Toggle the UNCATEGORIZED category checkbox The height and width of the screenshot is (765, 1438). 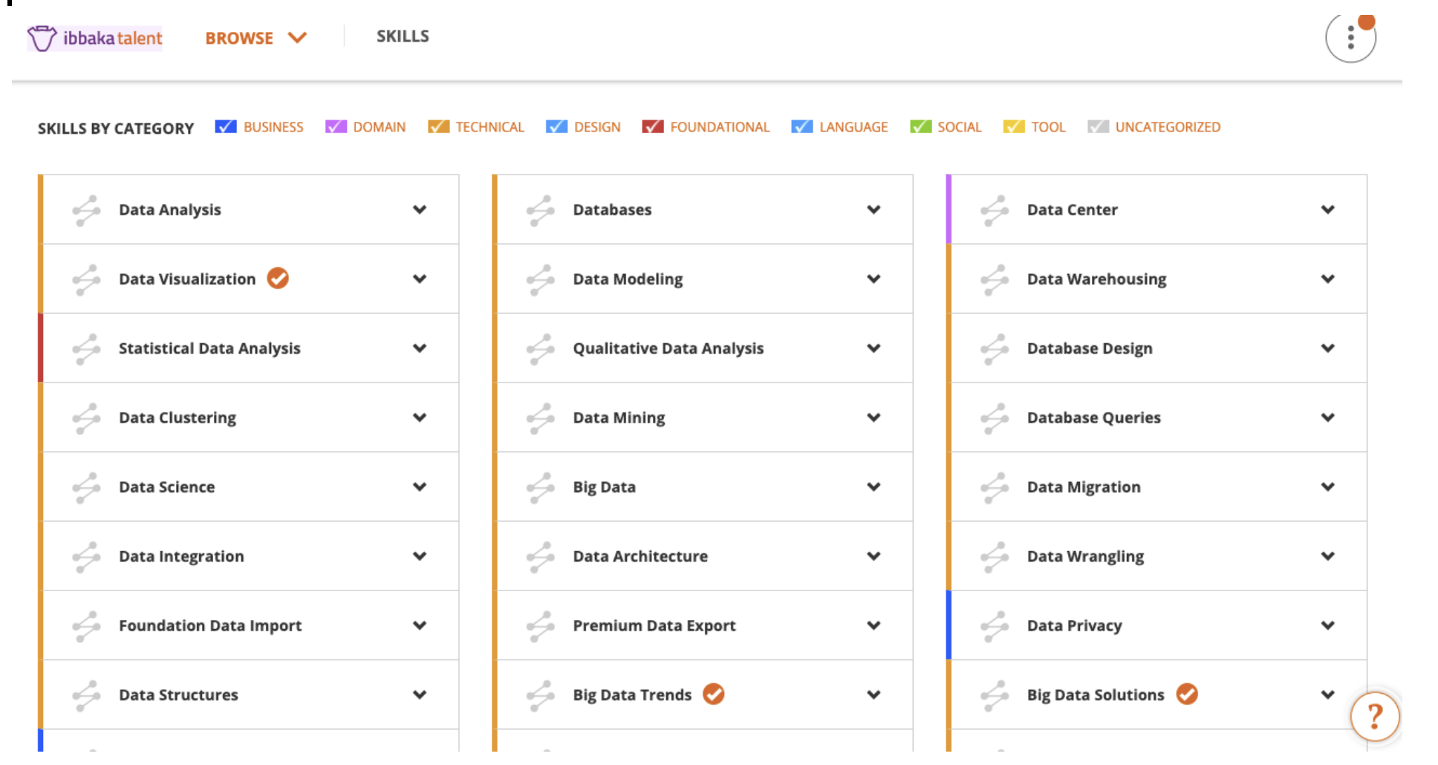click(x=1098, y=127)
